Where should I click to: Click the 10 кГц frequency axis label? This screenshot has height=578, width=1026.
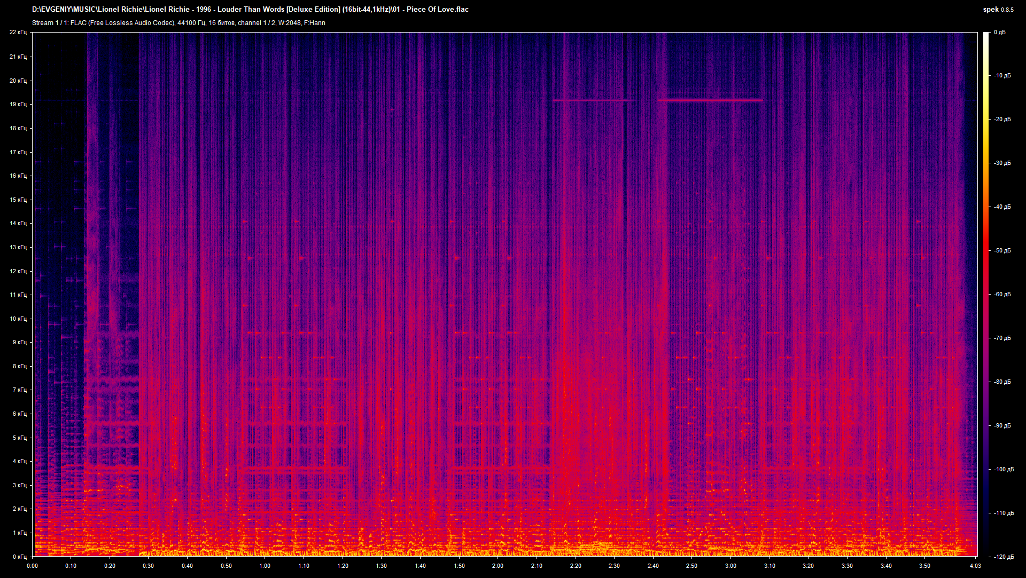[x=18, y=319]
